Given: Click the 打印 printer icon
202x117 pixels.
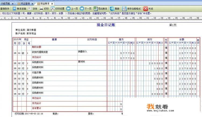Looking at the screenshot, I should 41,9.
